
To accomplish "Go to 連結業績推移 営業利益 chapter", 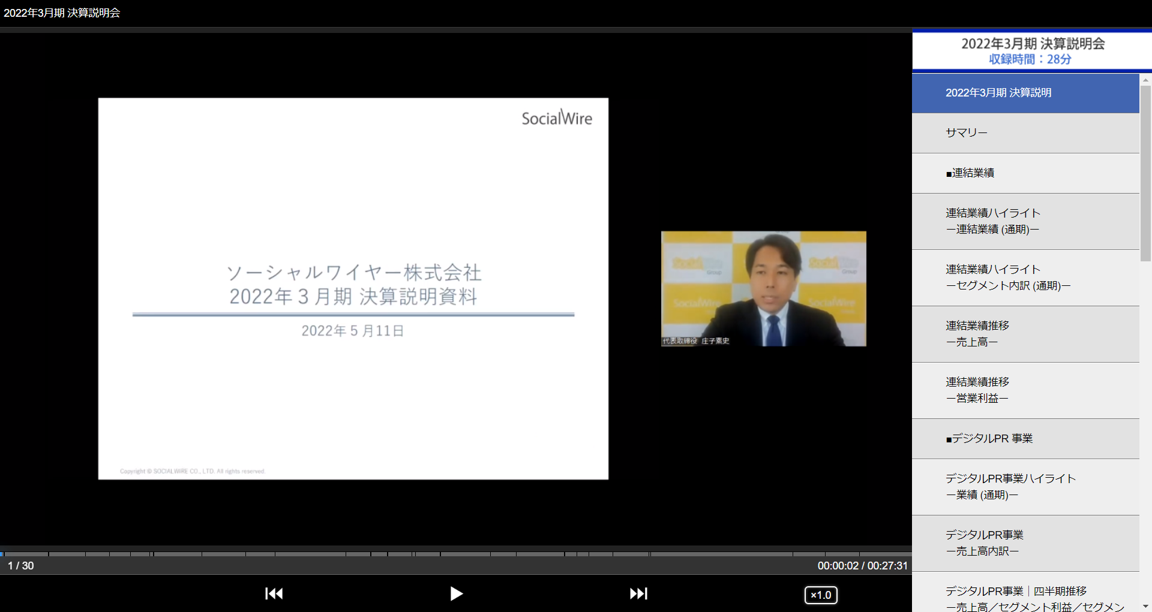I will 1025,390.
